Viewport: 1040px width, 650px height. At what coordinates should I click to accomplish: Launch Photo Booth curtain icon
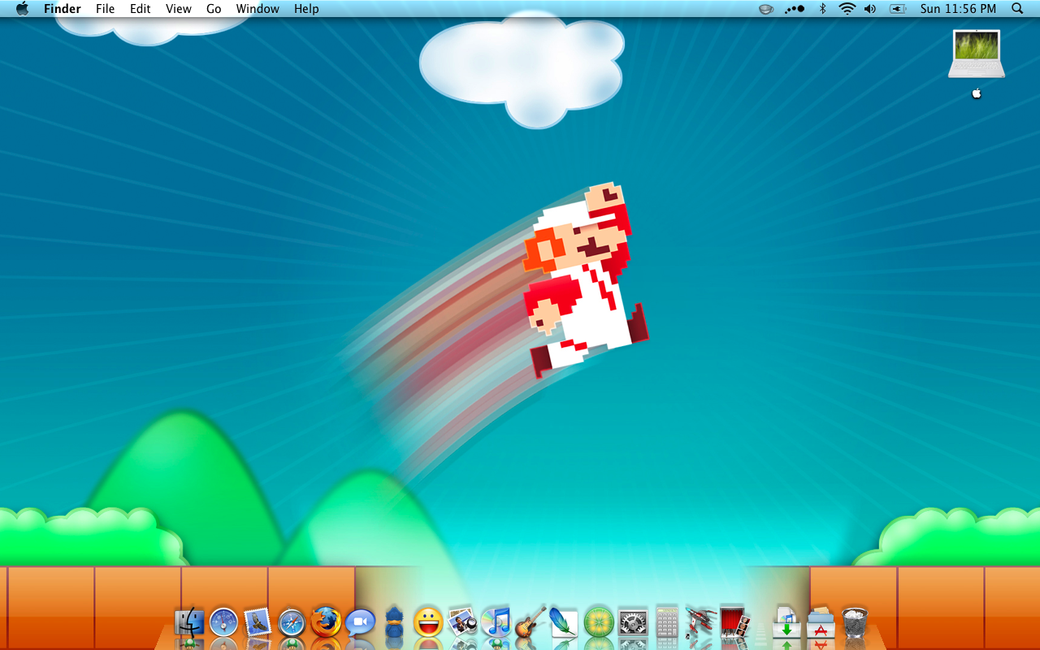(x=734, y=622)
